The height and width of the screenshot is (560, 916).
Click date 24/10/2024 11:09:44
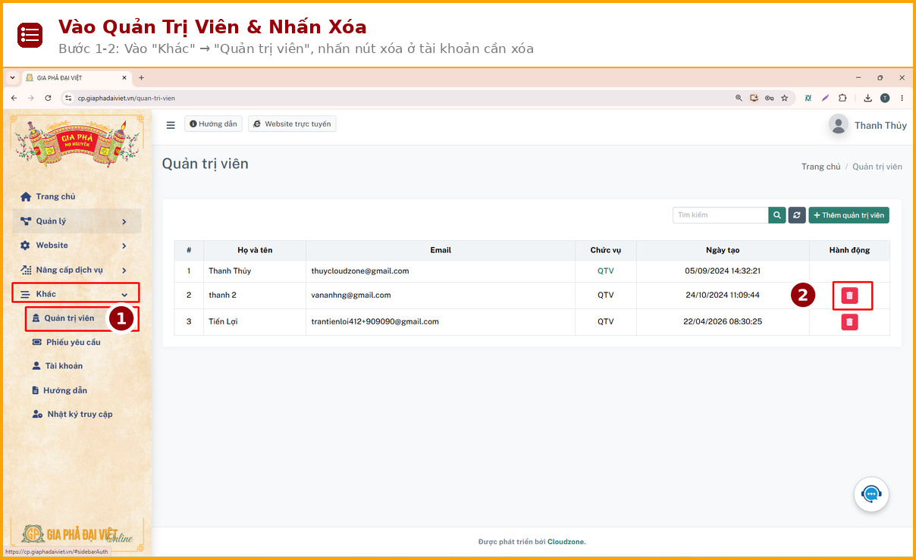[x=723, y=296]
